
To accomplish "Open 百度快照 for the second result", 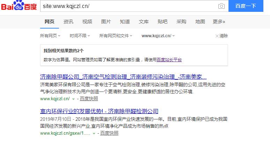I will click(109, 133).
